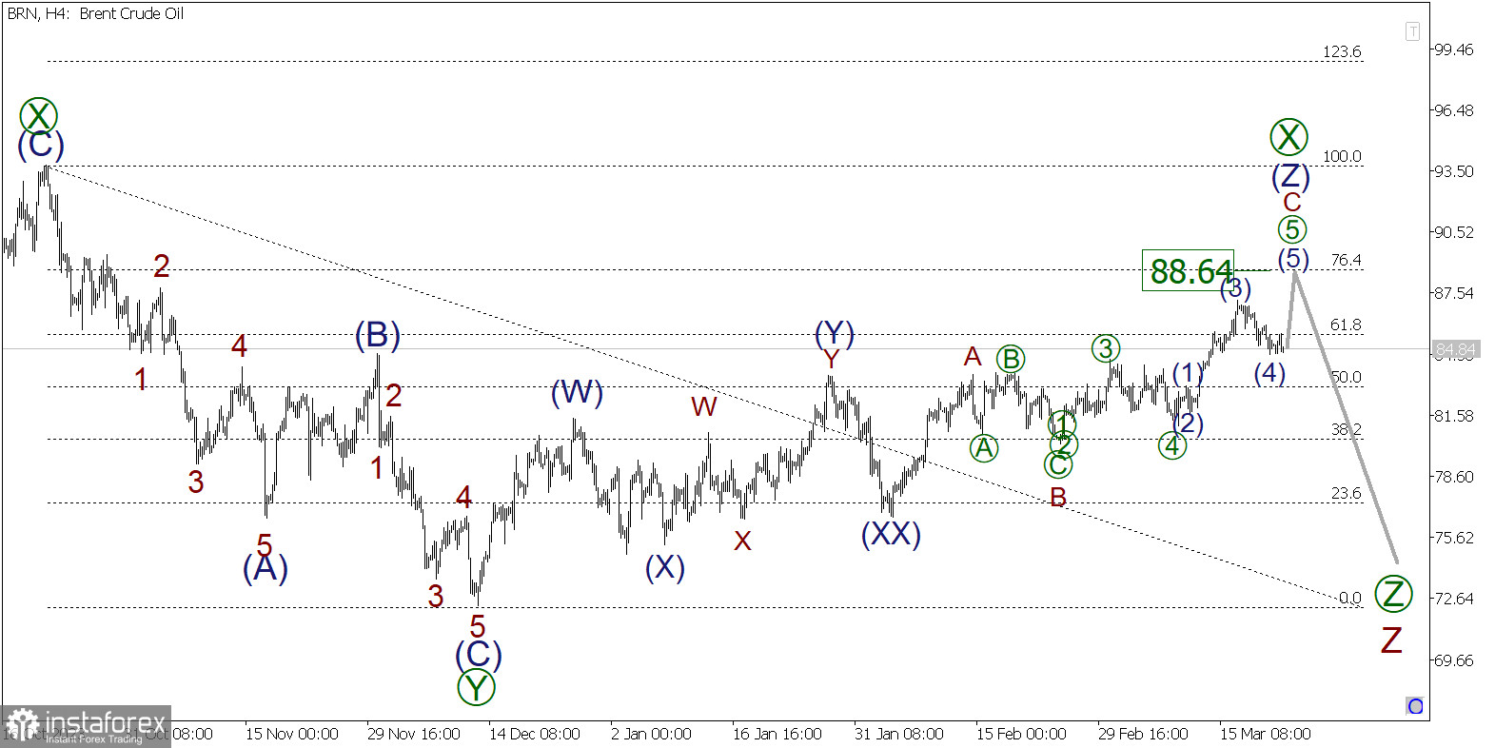Select the green circled A wave label
Viewport: 1495px width, 748px height.
984,447
